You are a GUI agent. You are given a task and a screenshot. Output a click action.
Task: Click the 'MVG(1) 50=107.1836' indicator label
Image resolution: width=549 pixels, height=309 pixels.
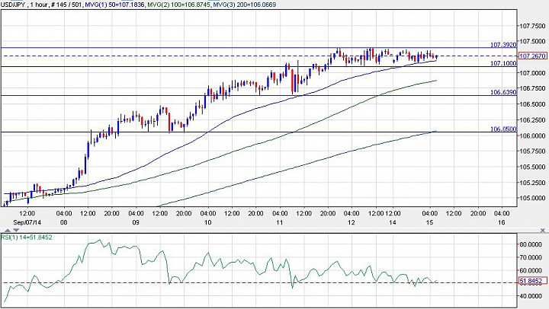point(115,5)
